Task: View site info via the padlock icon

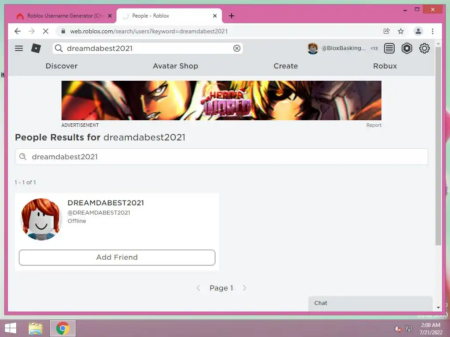Action: pyautogui.click(x=63, y=31)
